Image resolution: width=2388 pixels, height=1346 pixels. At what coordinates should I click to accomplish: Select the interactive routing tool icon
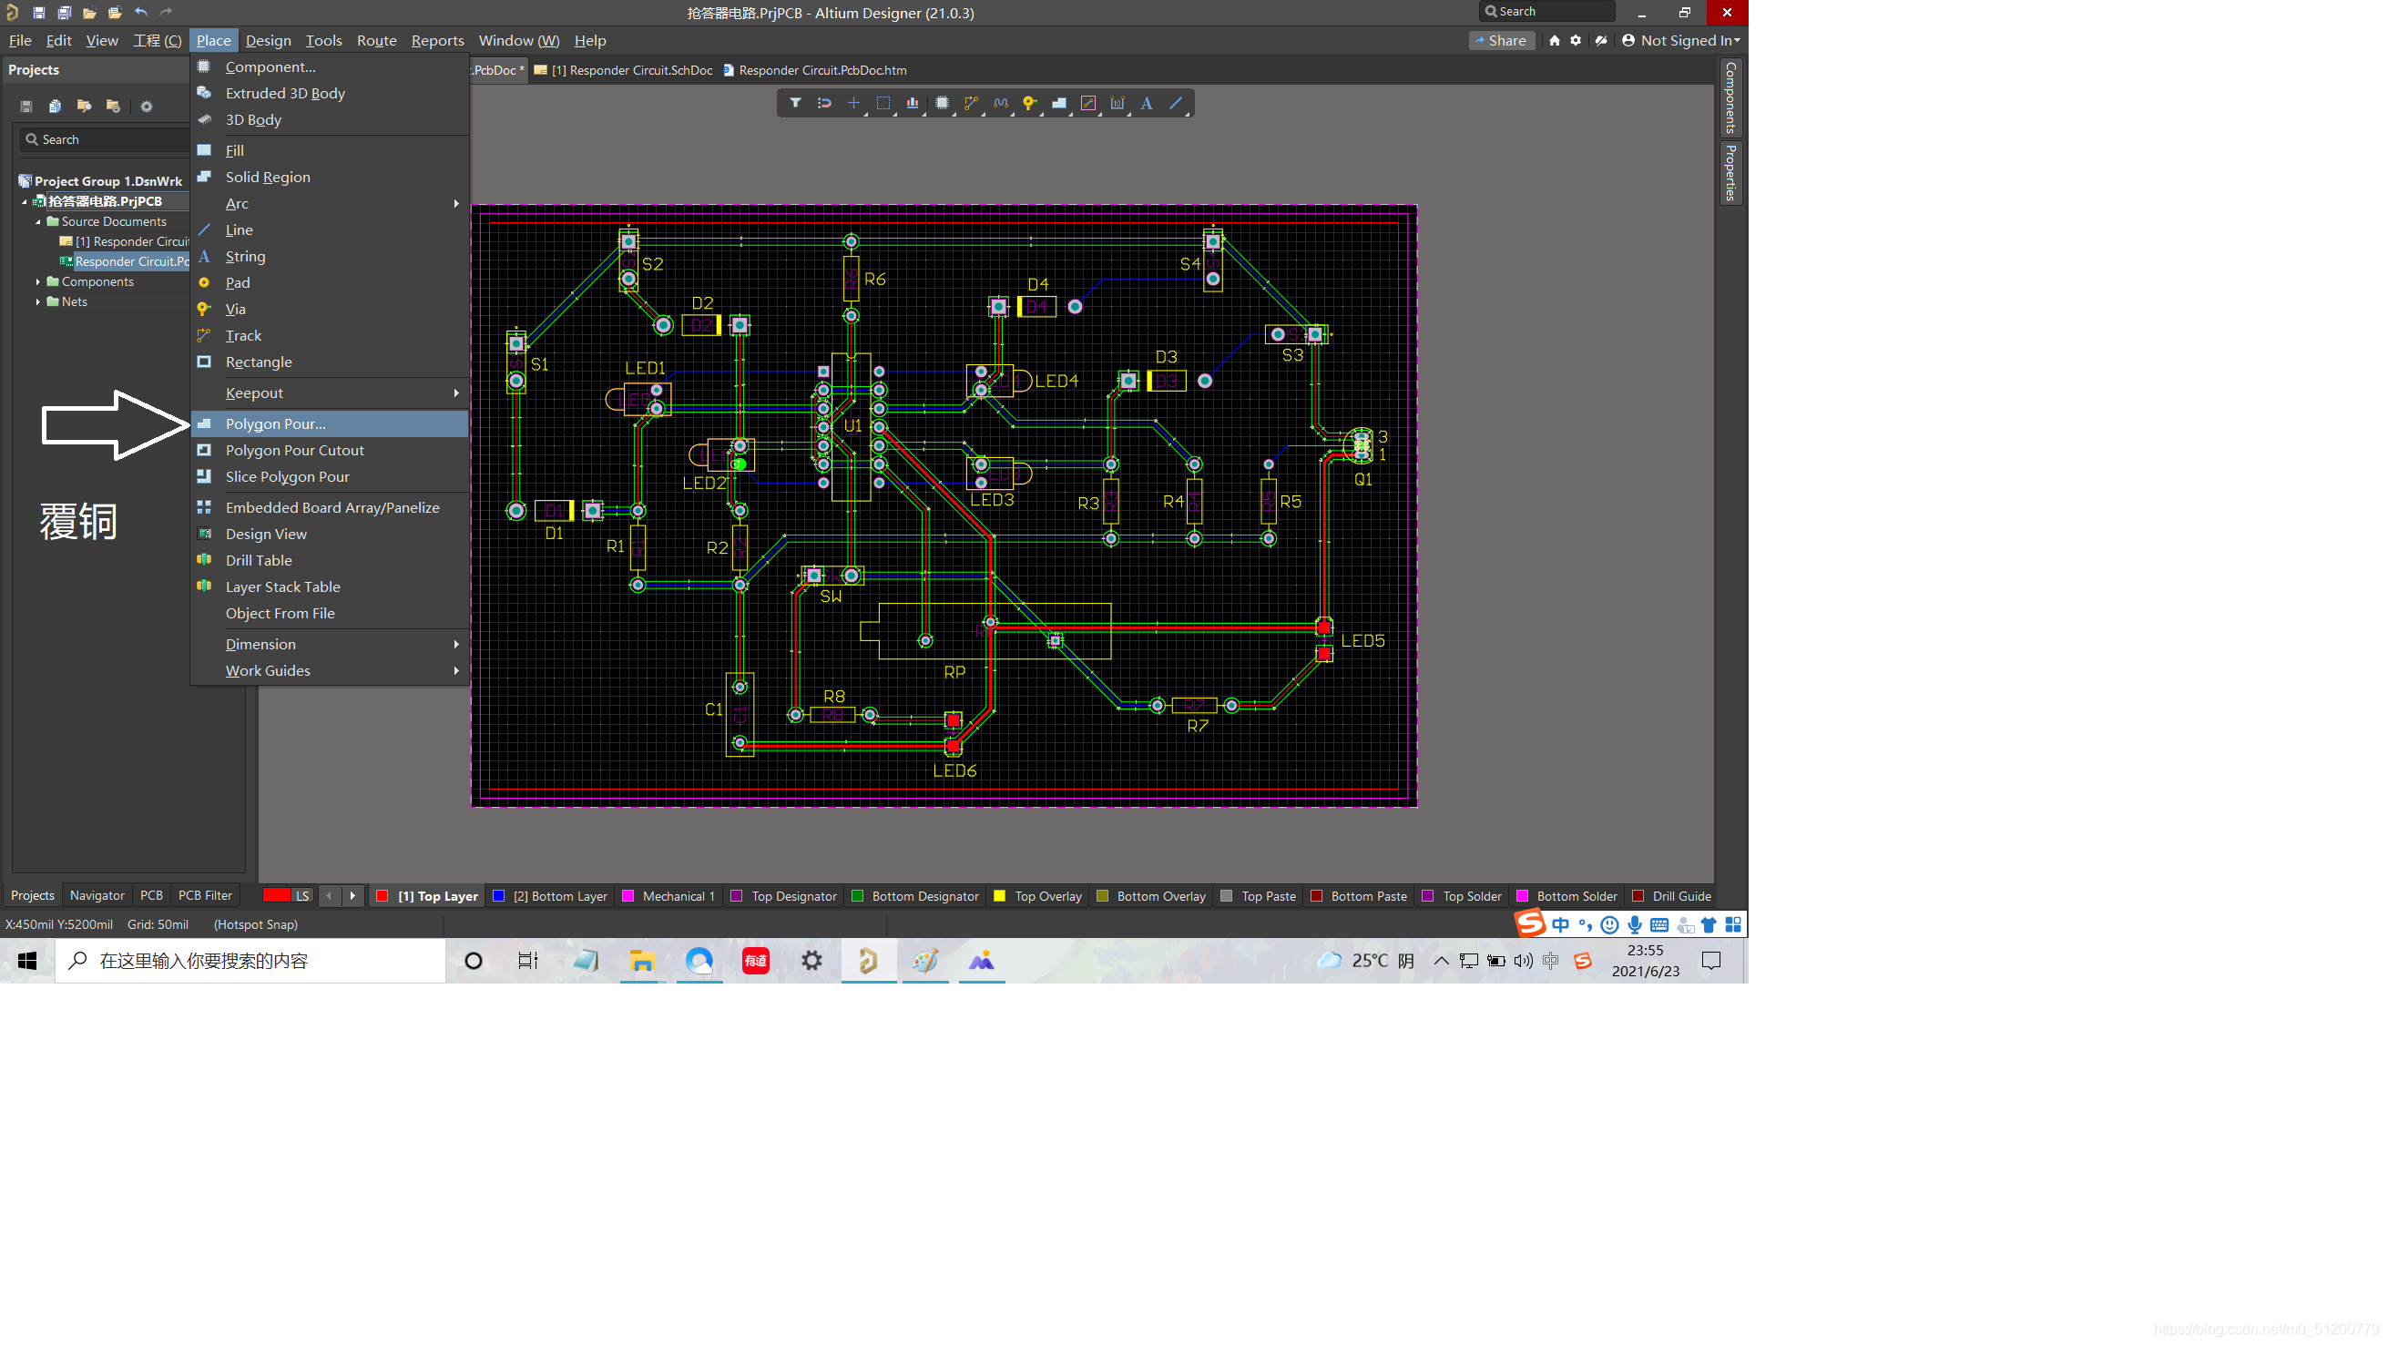coord(971,103)
